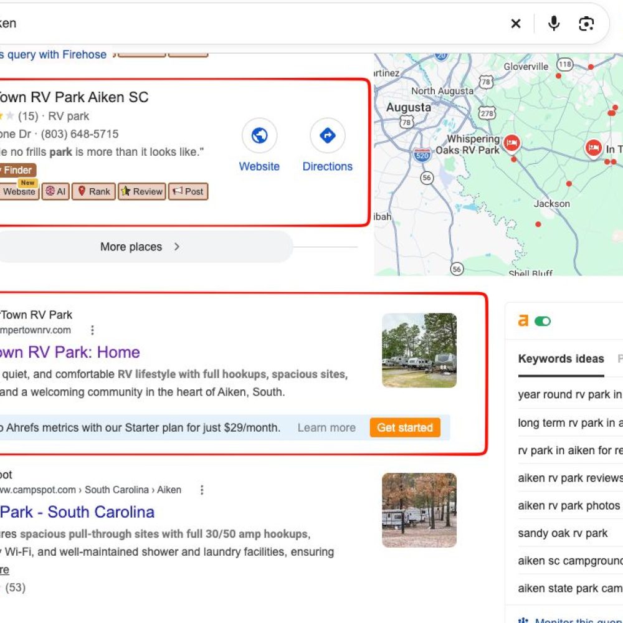Viewport: 623px width, 623px height.
Task: Open options menu beside campspot.com breadcrumb
Action: click(x=202, y=490)
